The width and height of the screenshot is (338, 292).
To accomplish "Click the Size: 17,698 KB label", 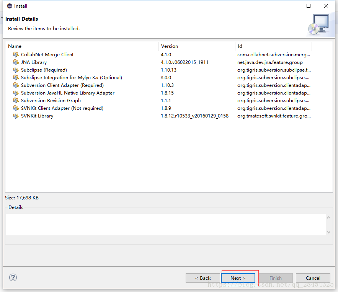I will point(22,198).
